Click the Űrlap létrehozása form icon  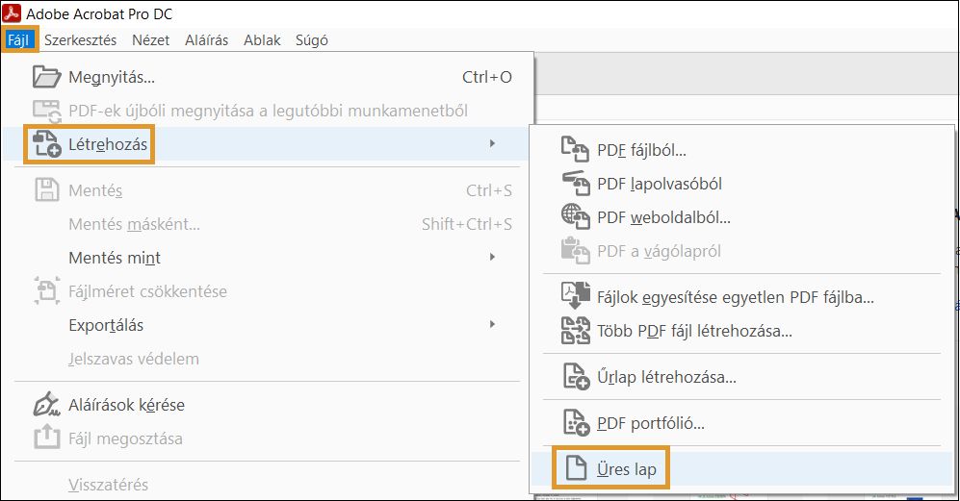point(576,376)
